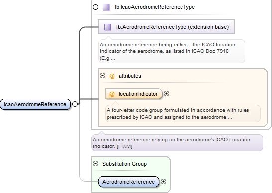Click the fb:IcaoAerodromeReferenceType title text
Image resolution: width=272 pixels, height=193 pixels.
[155, 7]
